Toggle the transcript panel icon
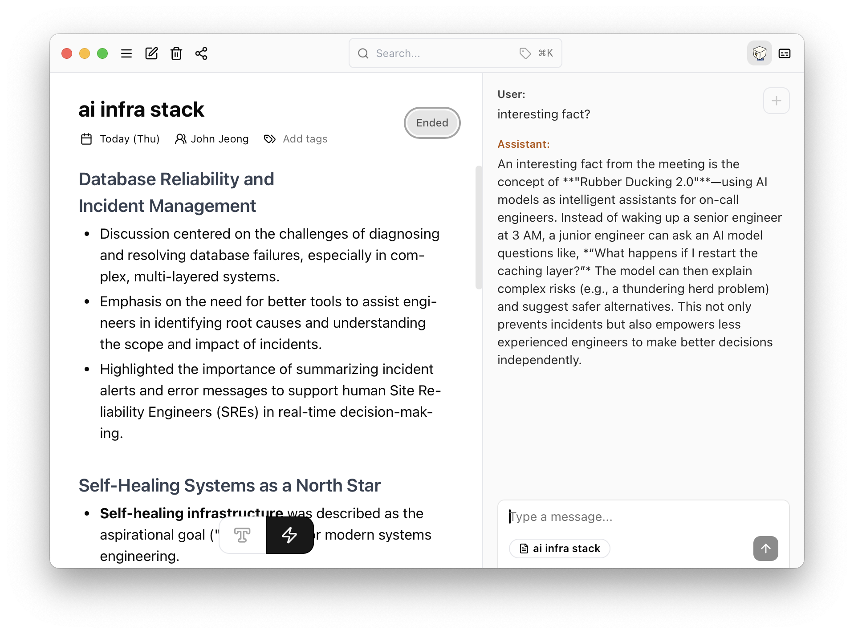 pyautogui.click(x=784, y=53)
